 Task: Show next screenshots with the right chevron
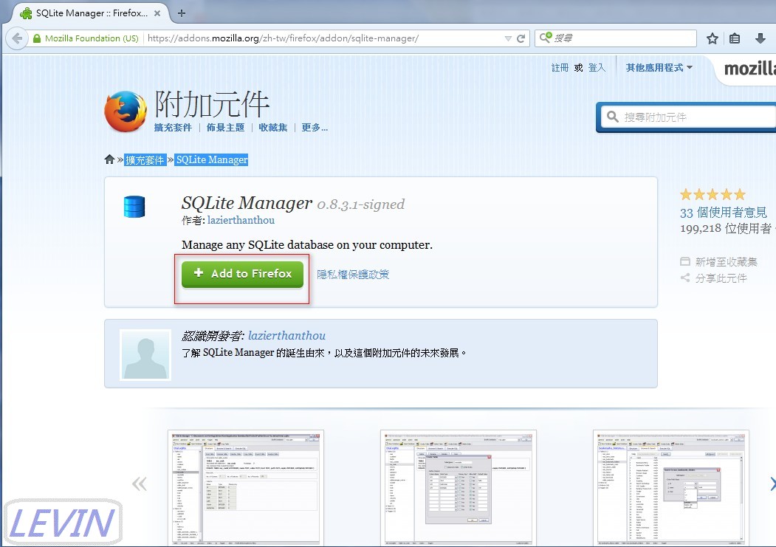(x=772, y=484)
